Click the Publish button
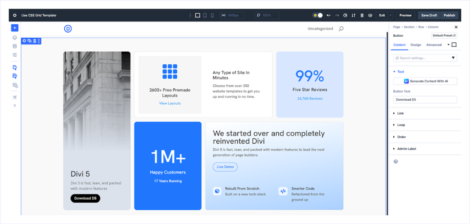Viewport: 470px width, 224px height. click(x=449, y=15)
